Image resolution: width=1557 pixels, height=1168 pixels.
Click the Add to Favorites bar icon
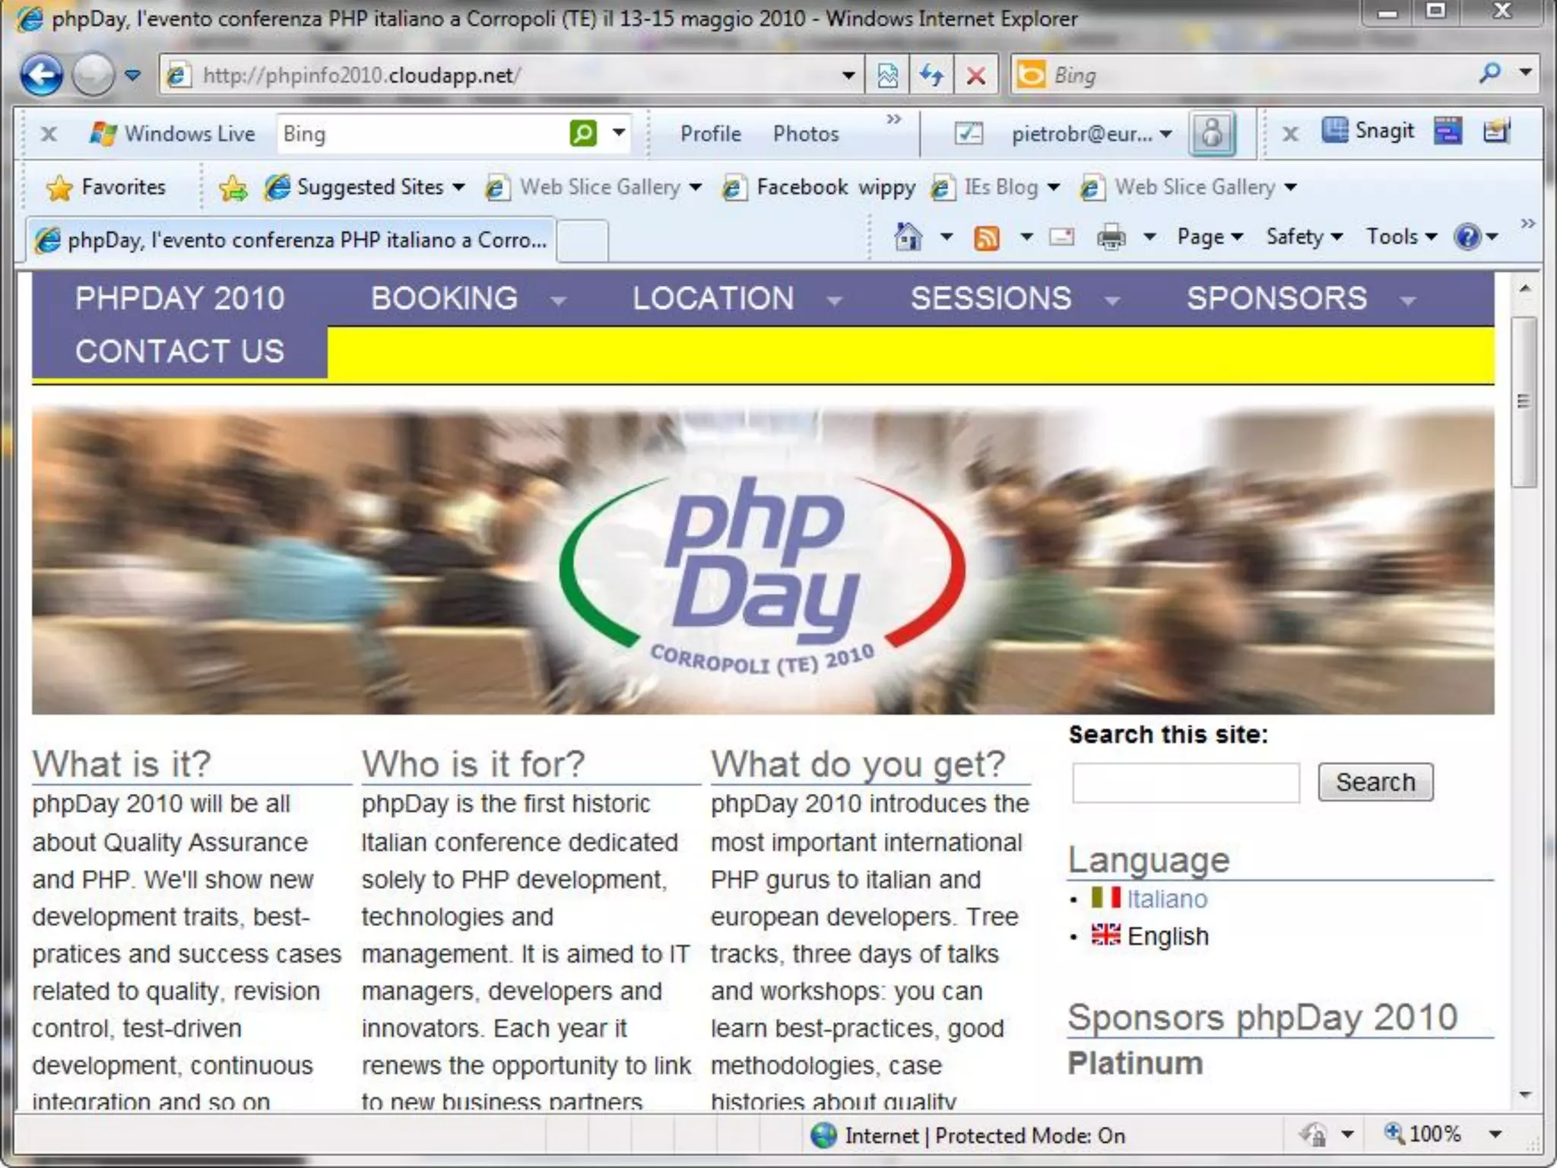point(233,188)
